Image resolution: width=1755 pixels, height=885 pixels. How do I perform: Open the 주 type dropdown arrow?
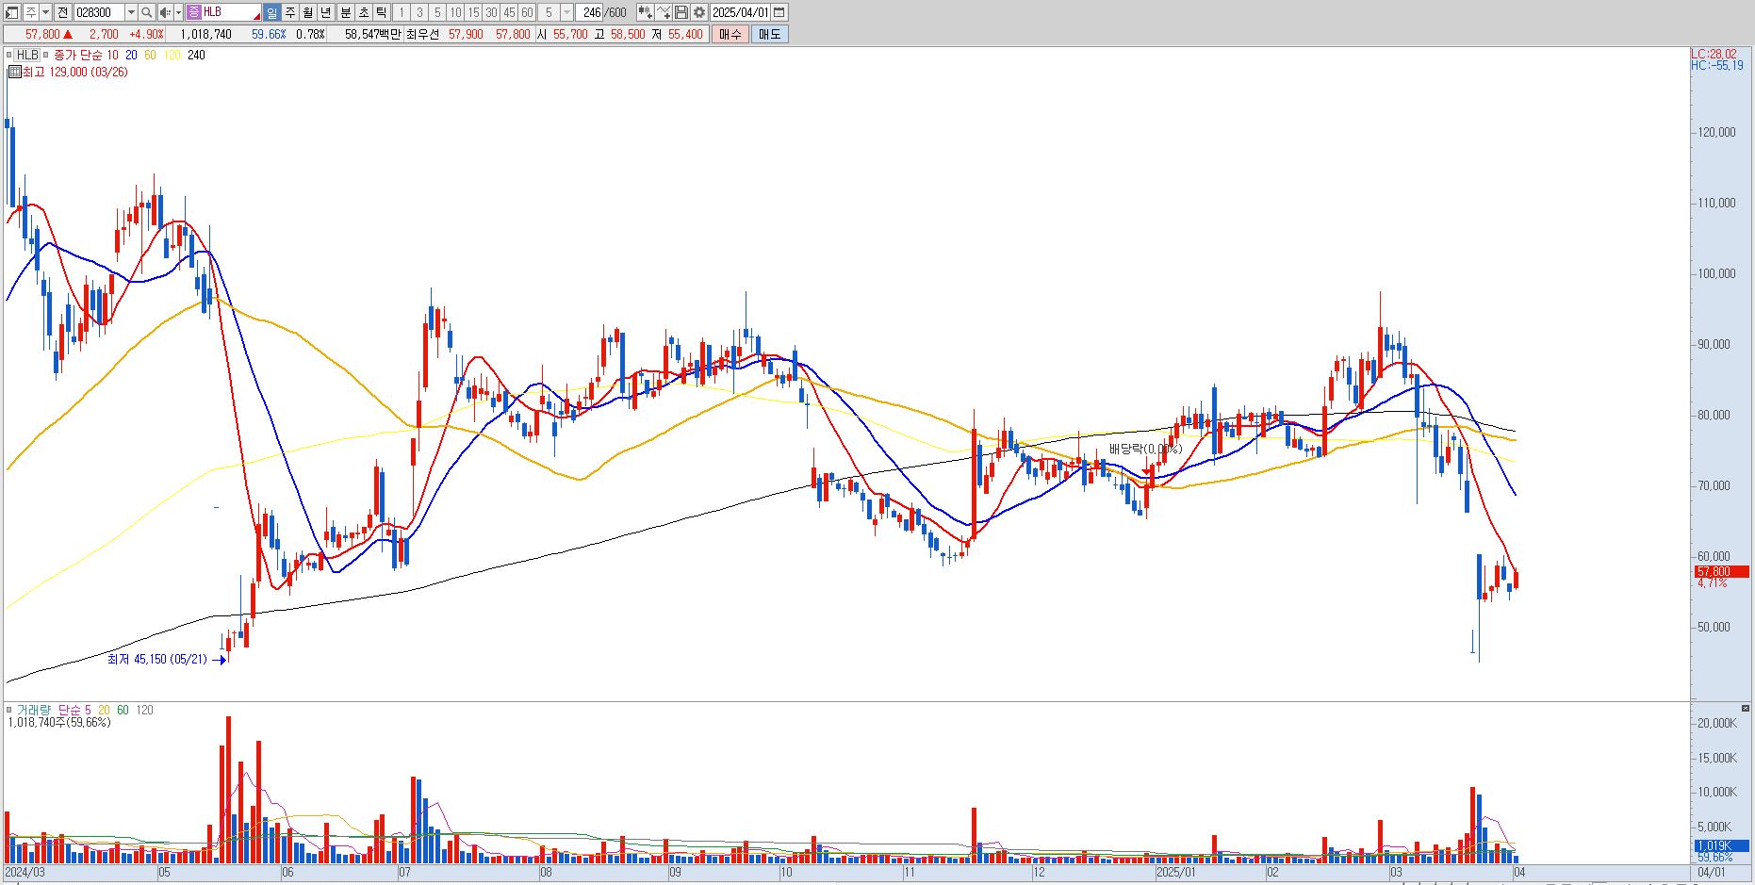point(46,12)
